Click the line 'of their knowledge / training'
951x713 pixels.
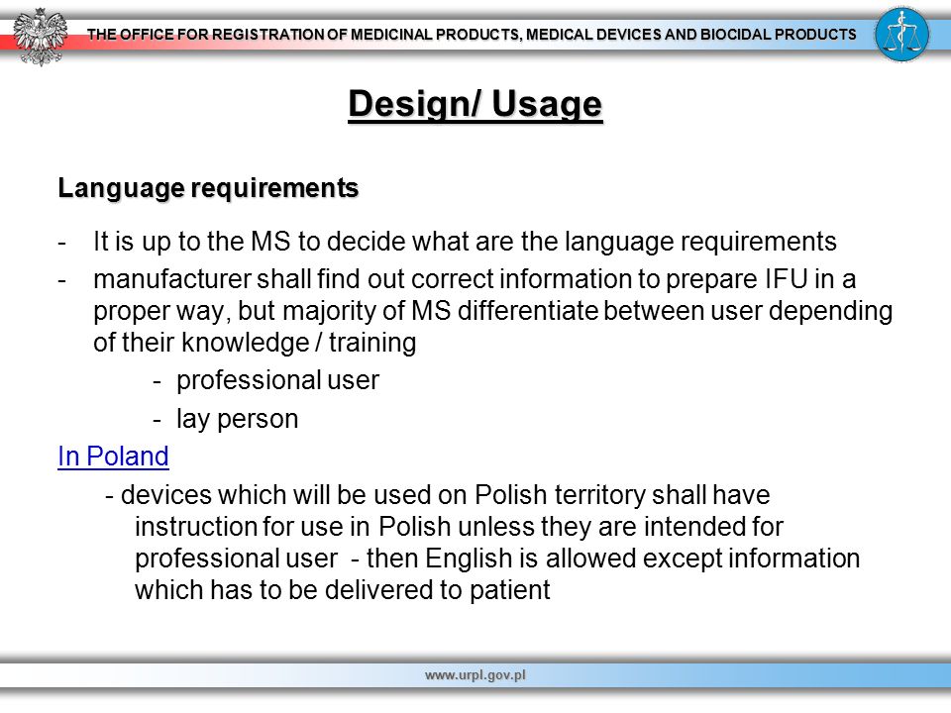coord(255,343)
